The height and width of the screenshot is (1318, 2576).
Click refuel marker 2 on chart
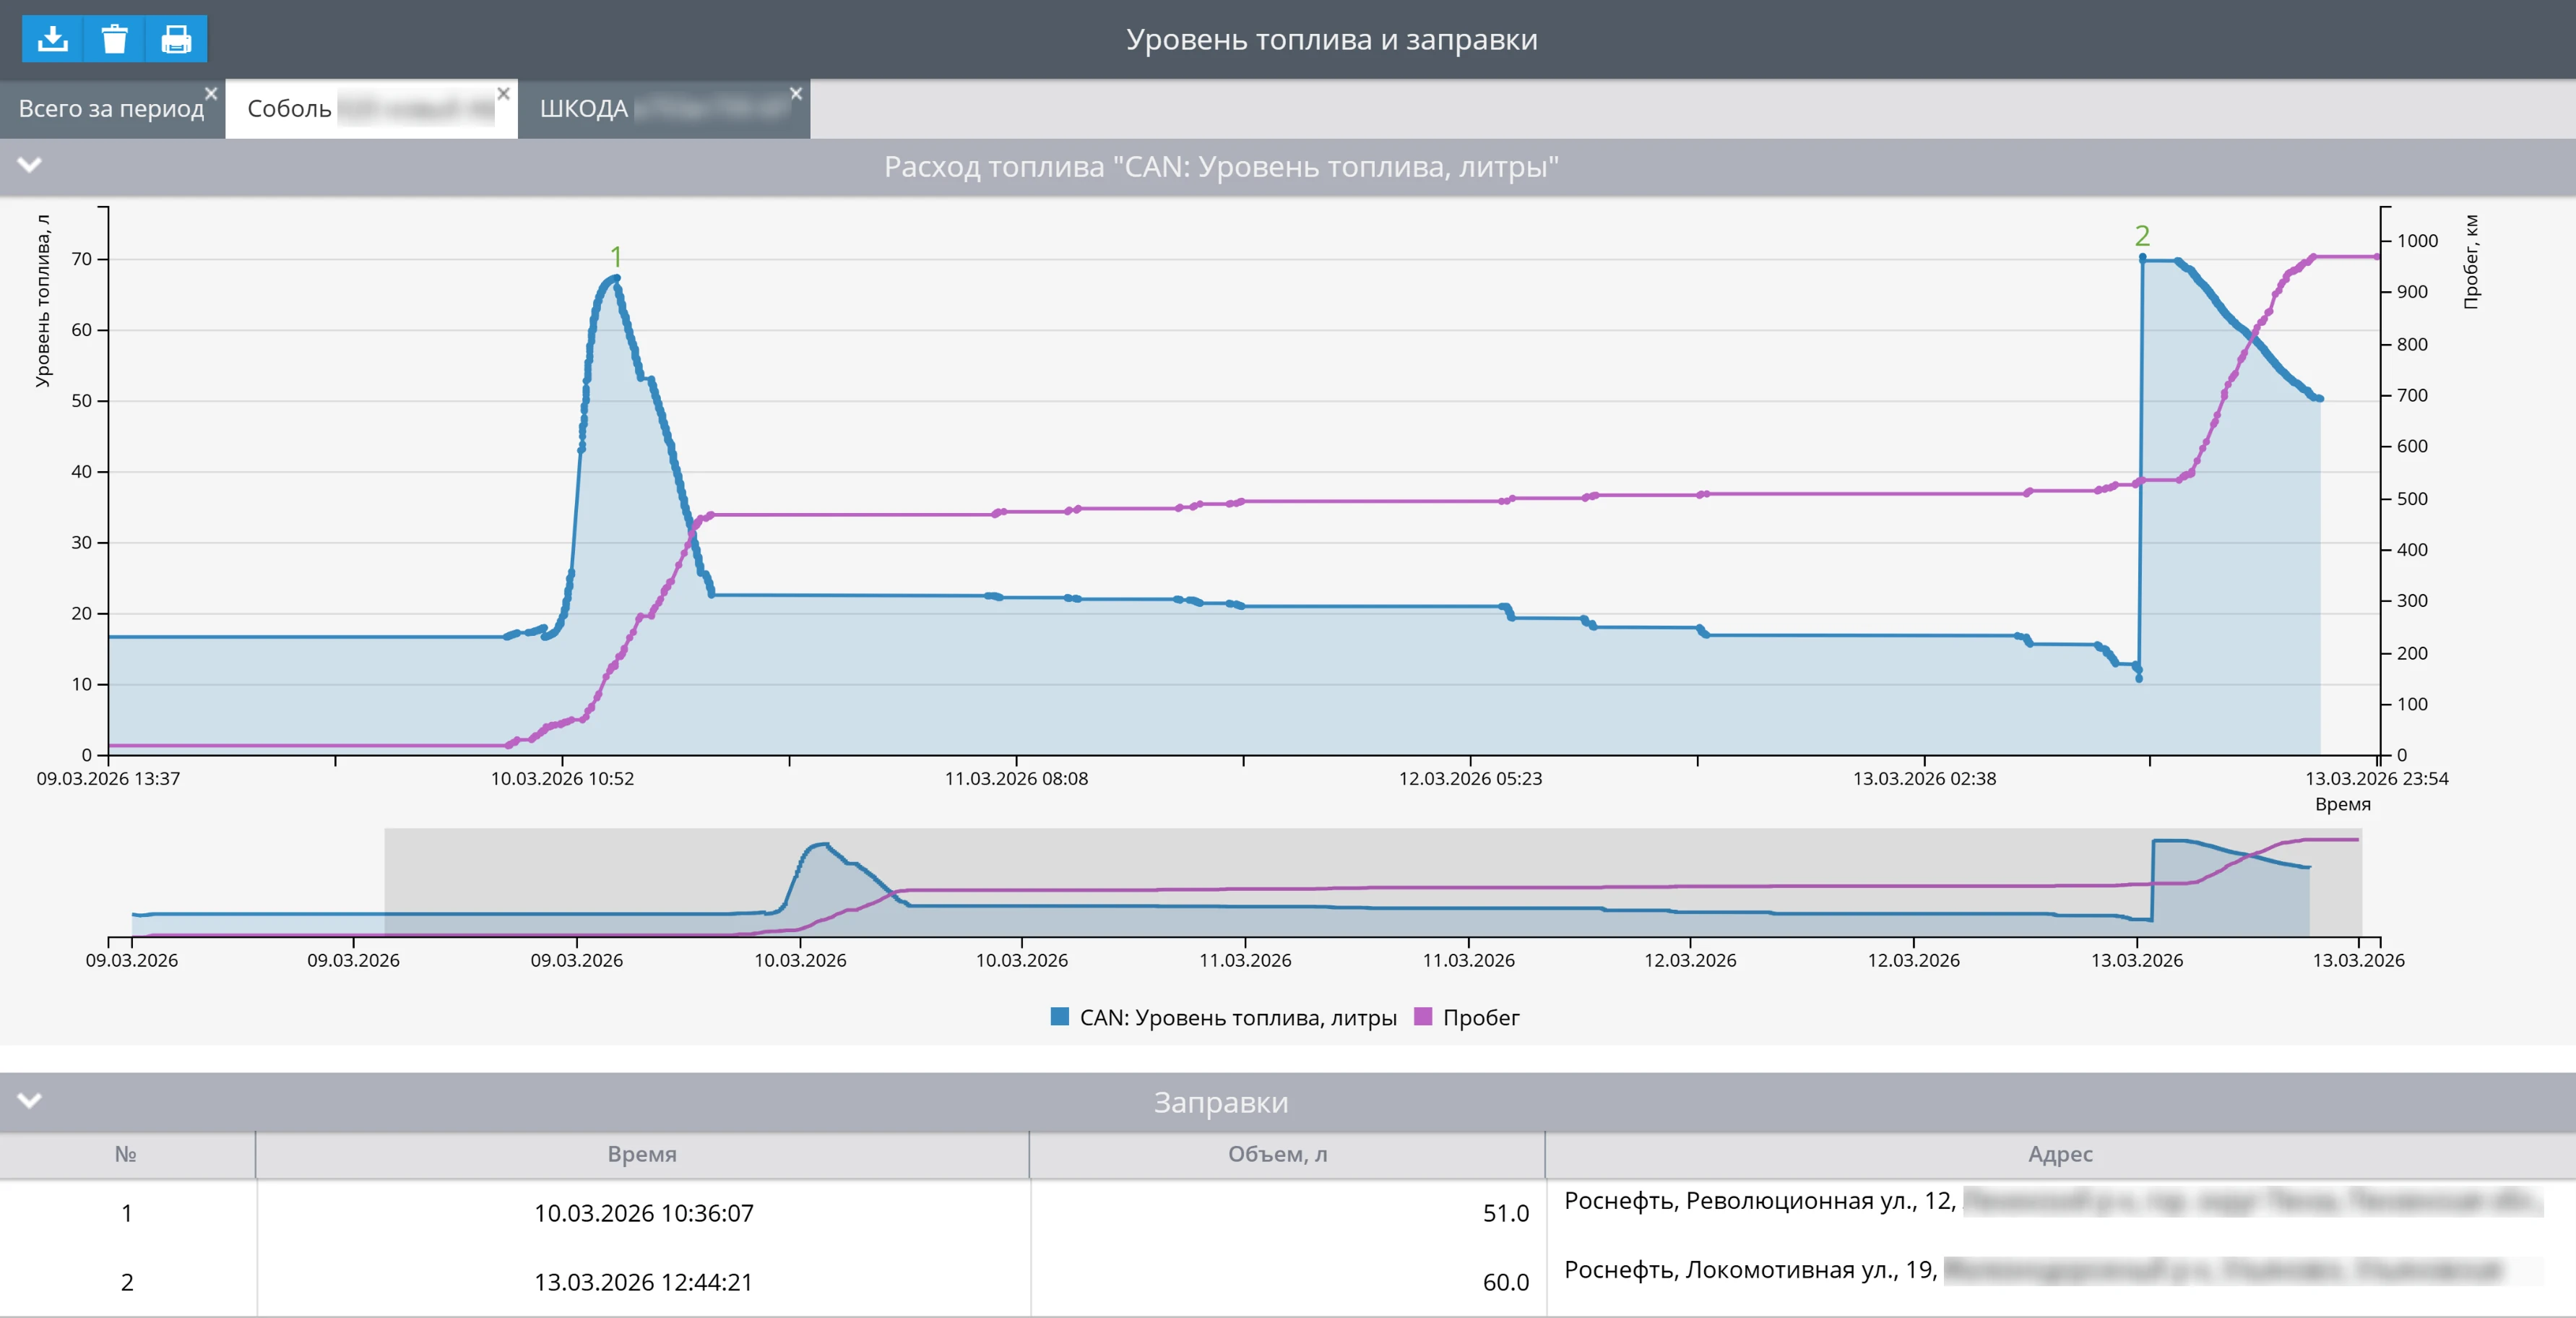click(x=2141, y=235)
